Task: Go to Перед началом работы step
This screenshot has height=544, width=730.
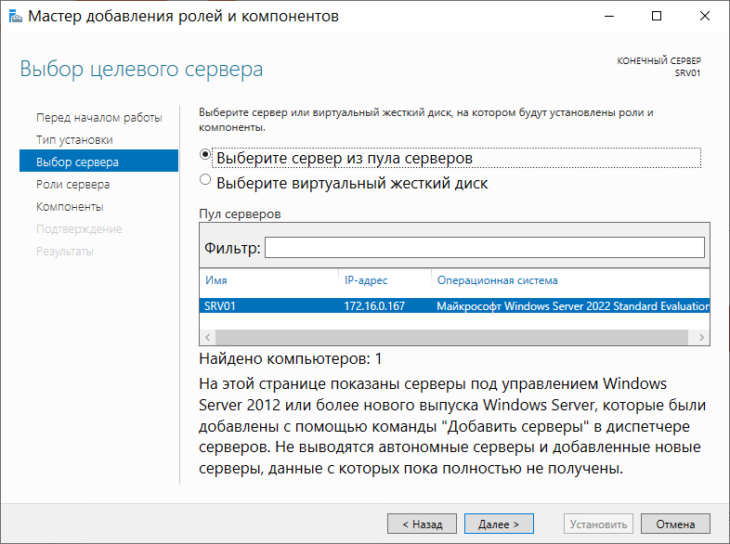Action: pos(98,118)
